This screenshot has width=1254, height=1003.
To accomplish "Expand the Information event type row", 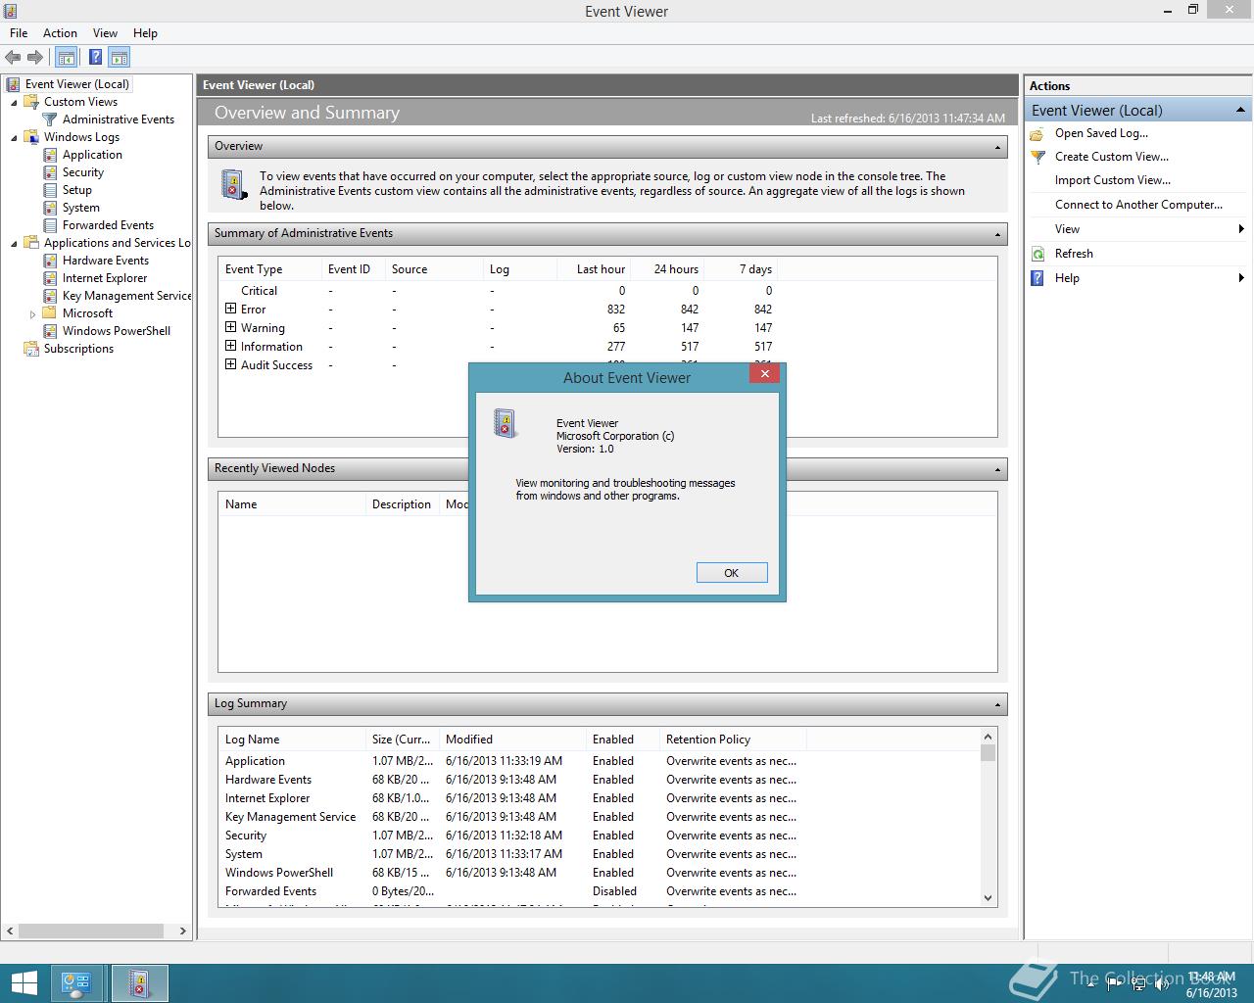I will (231, 346).
